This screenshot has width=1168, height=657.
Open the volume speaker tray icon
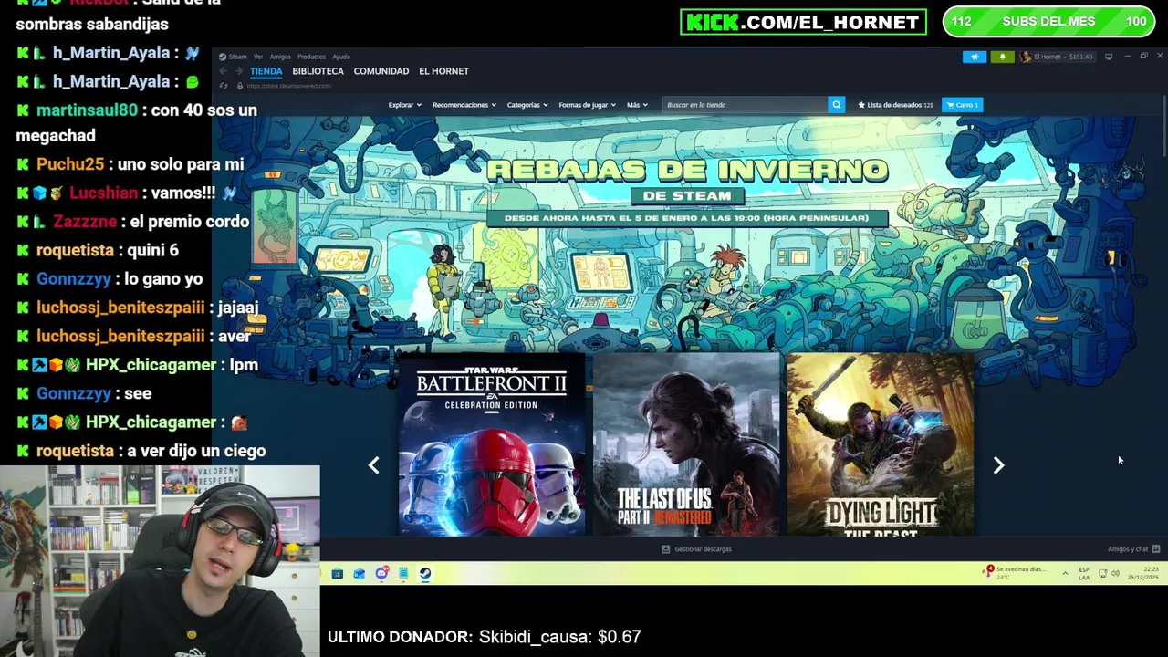[x=1115, y=573]
